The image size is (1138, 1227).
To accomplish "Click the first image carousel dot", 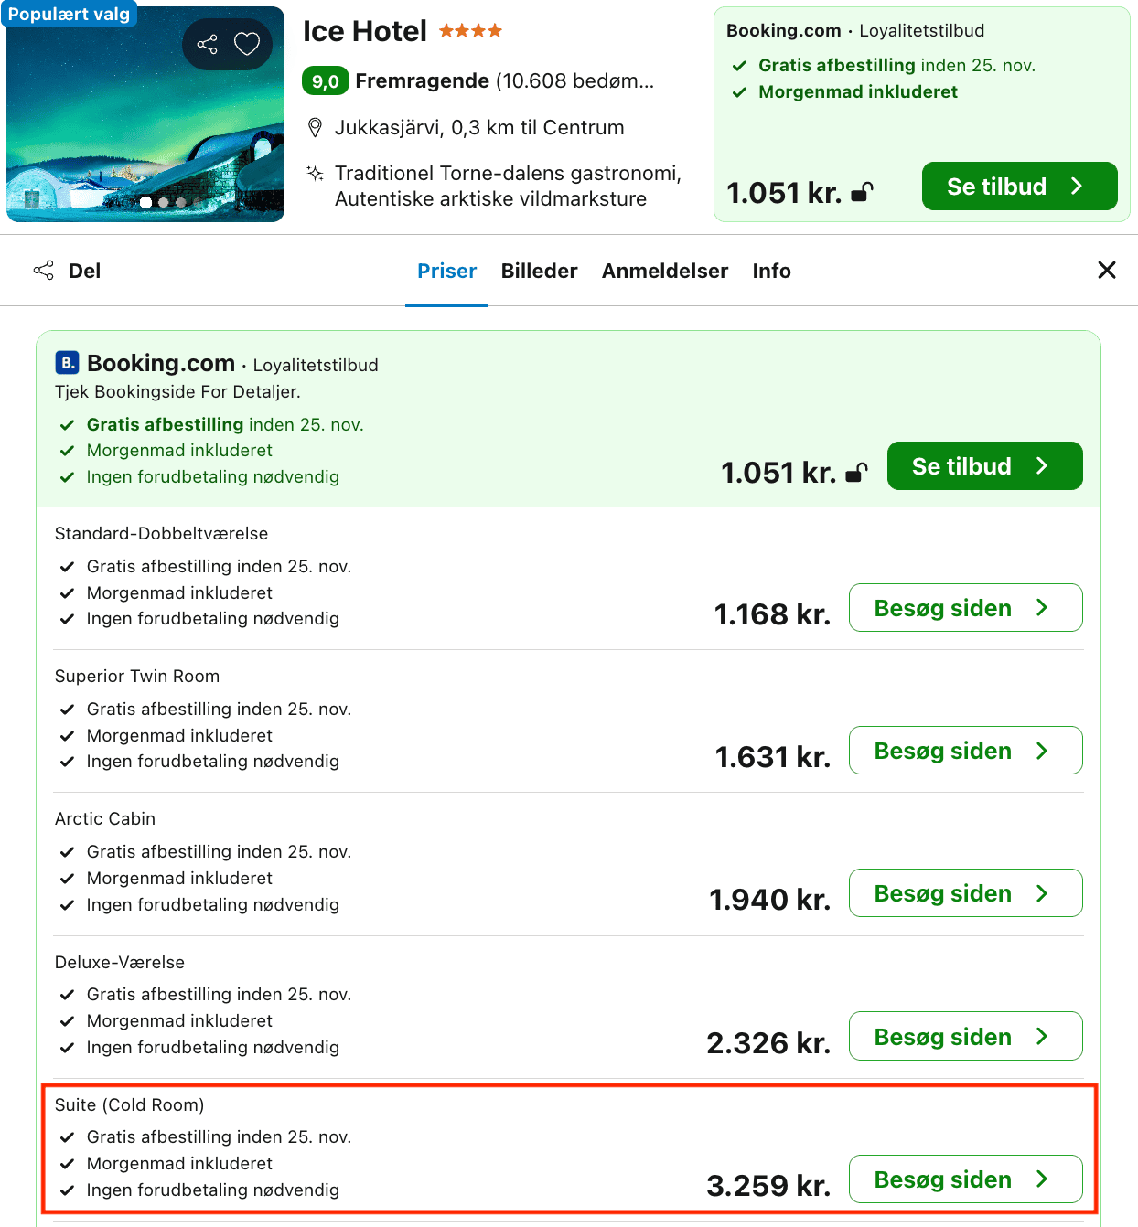I will click(146, 202).
